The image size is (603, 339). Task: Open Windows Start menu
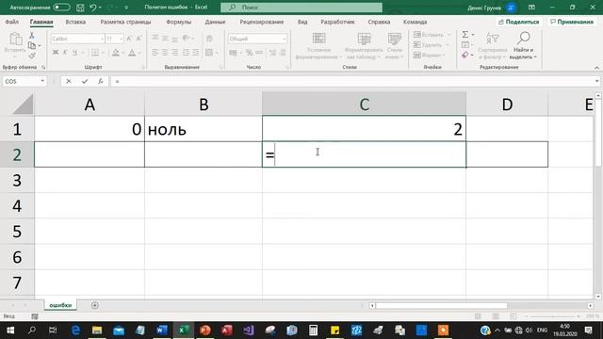coord(10,331)
